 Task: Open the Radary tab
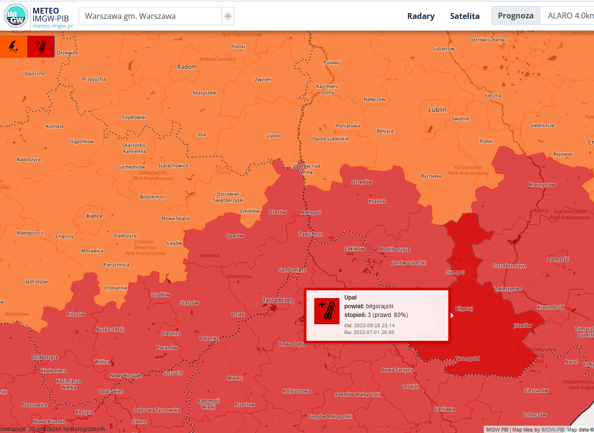click(421, 16)
